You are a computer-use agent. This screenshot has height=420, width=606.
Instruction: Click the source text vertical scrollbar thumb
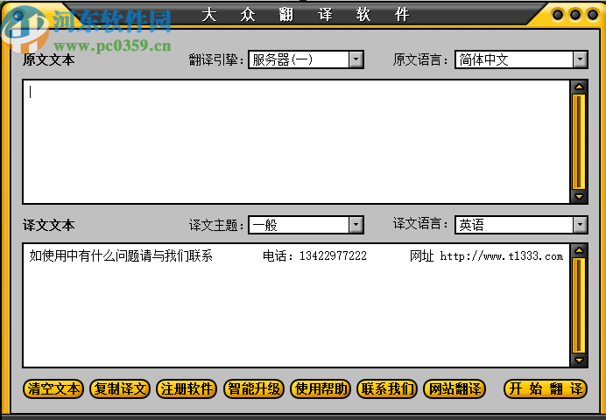[579, 142]
